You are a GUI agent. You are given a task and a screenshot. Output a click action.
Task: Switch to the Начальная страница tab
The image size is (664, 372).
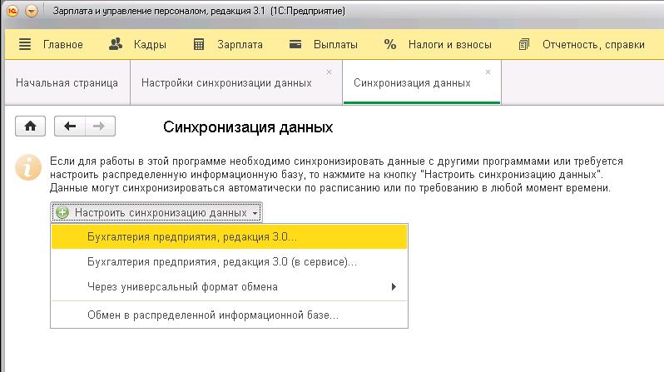coord(67,82)
